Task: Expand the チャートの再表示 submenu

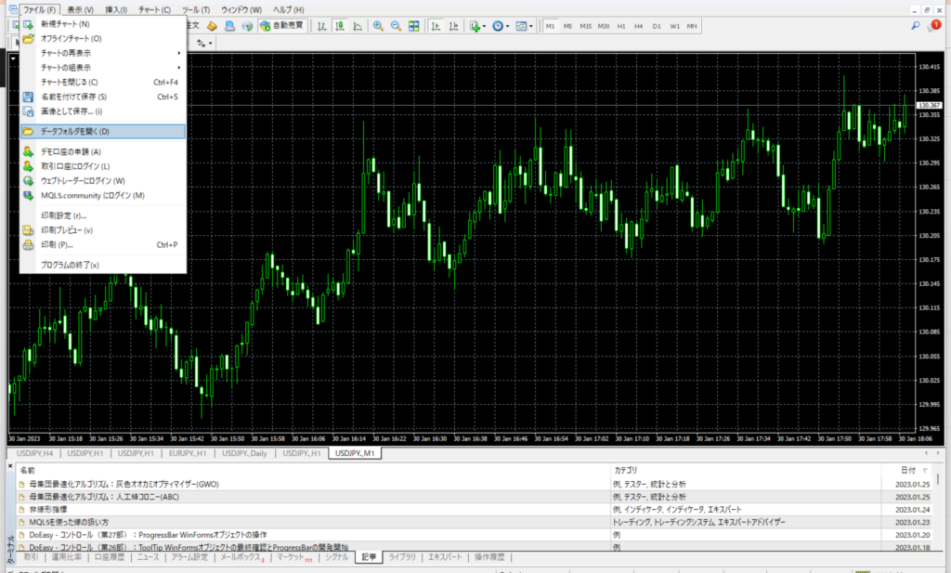Action: tap(103, 53)
